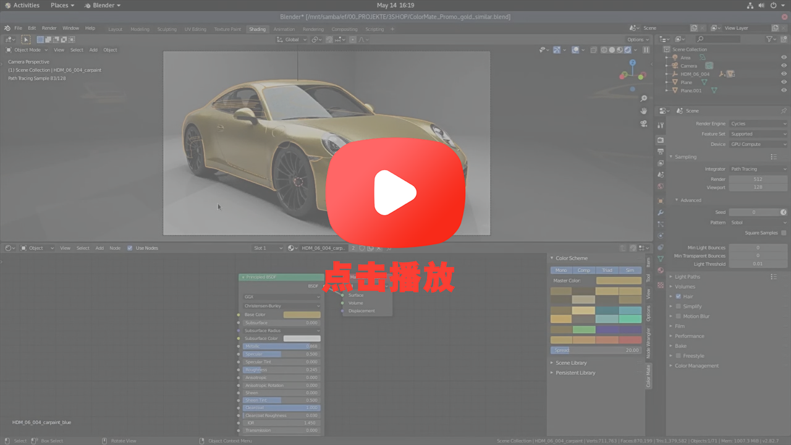This screenshot has width=791, height=445.
Task: Hide HDM_06_004 in the outliner
Action: click(784, 74)
